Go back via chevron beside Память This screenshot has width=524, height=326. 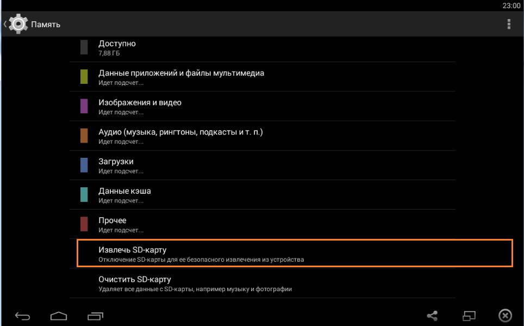pos(5,24)
